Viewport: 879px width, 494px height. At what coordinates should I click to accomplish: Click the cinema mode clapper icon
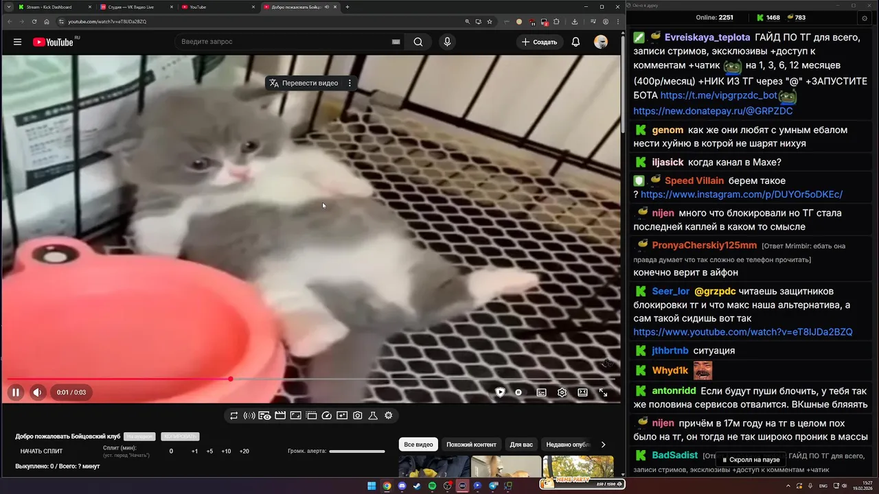pyautogui.click(x=280, y=415)
